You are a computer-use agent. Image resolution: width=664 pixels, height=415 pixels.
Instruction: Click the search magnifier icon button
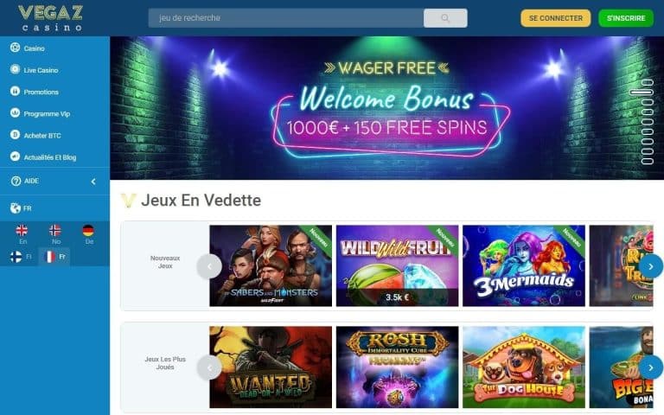pos(445,18)
